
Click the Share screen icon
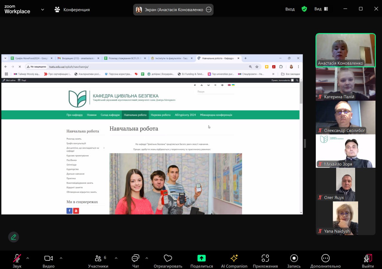pos(202,259)
